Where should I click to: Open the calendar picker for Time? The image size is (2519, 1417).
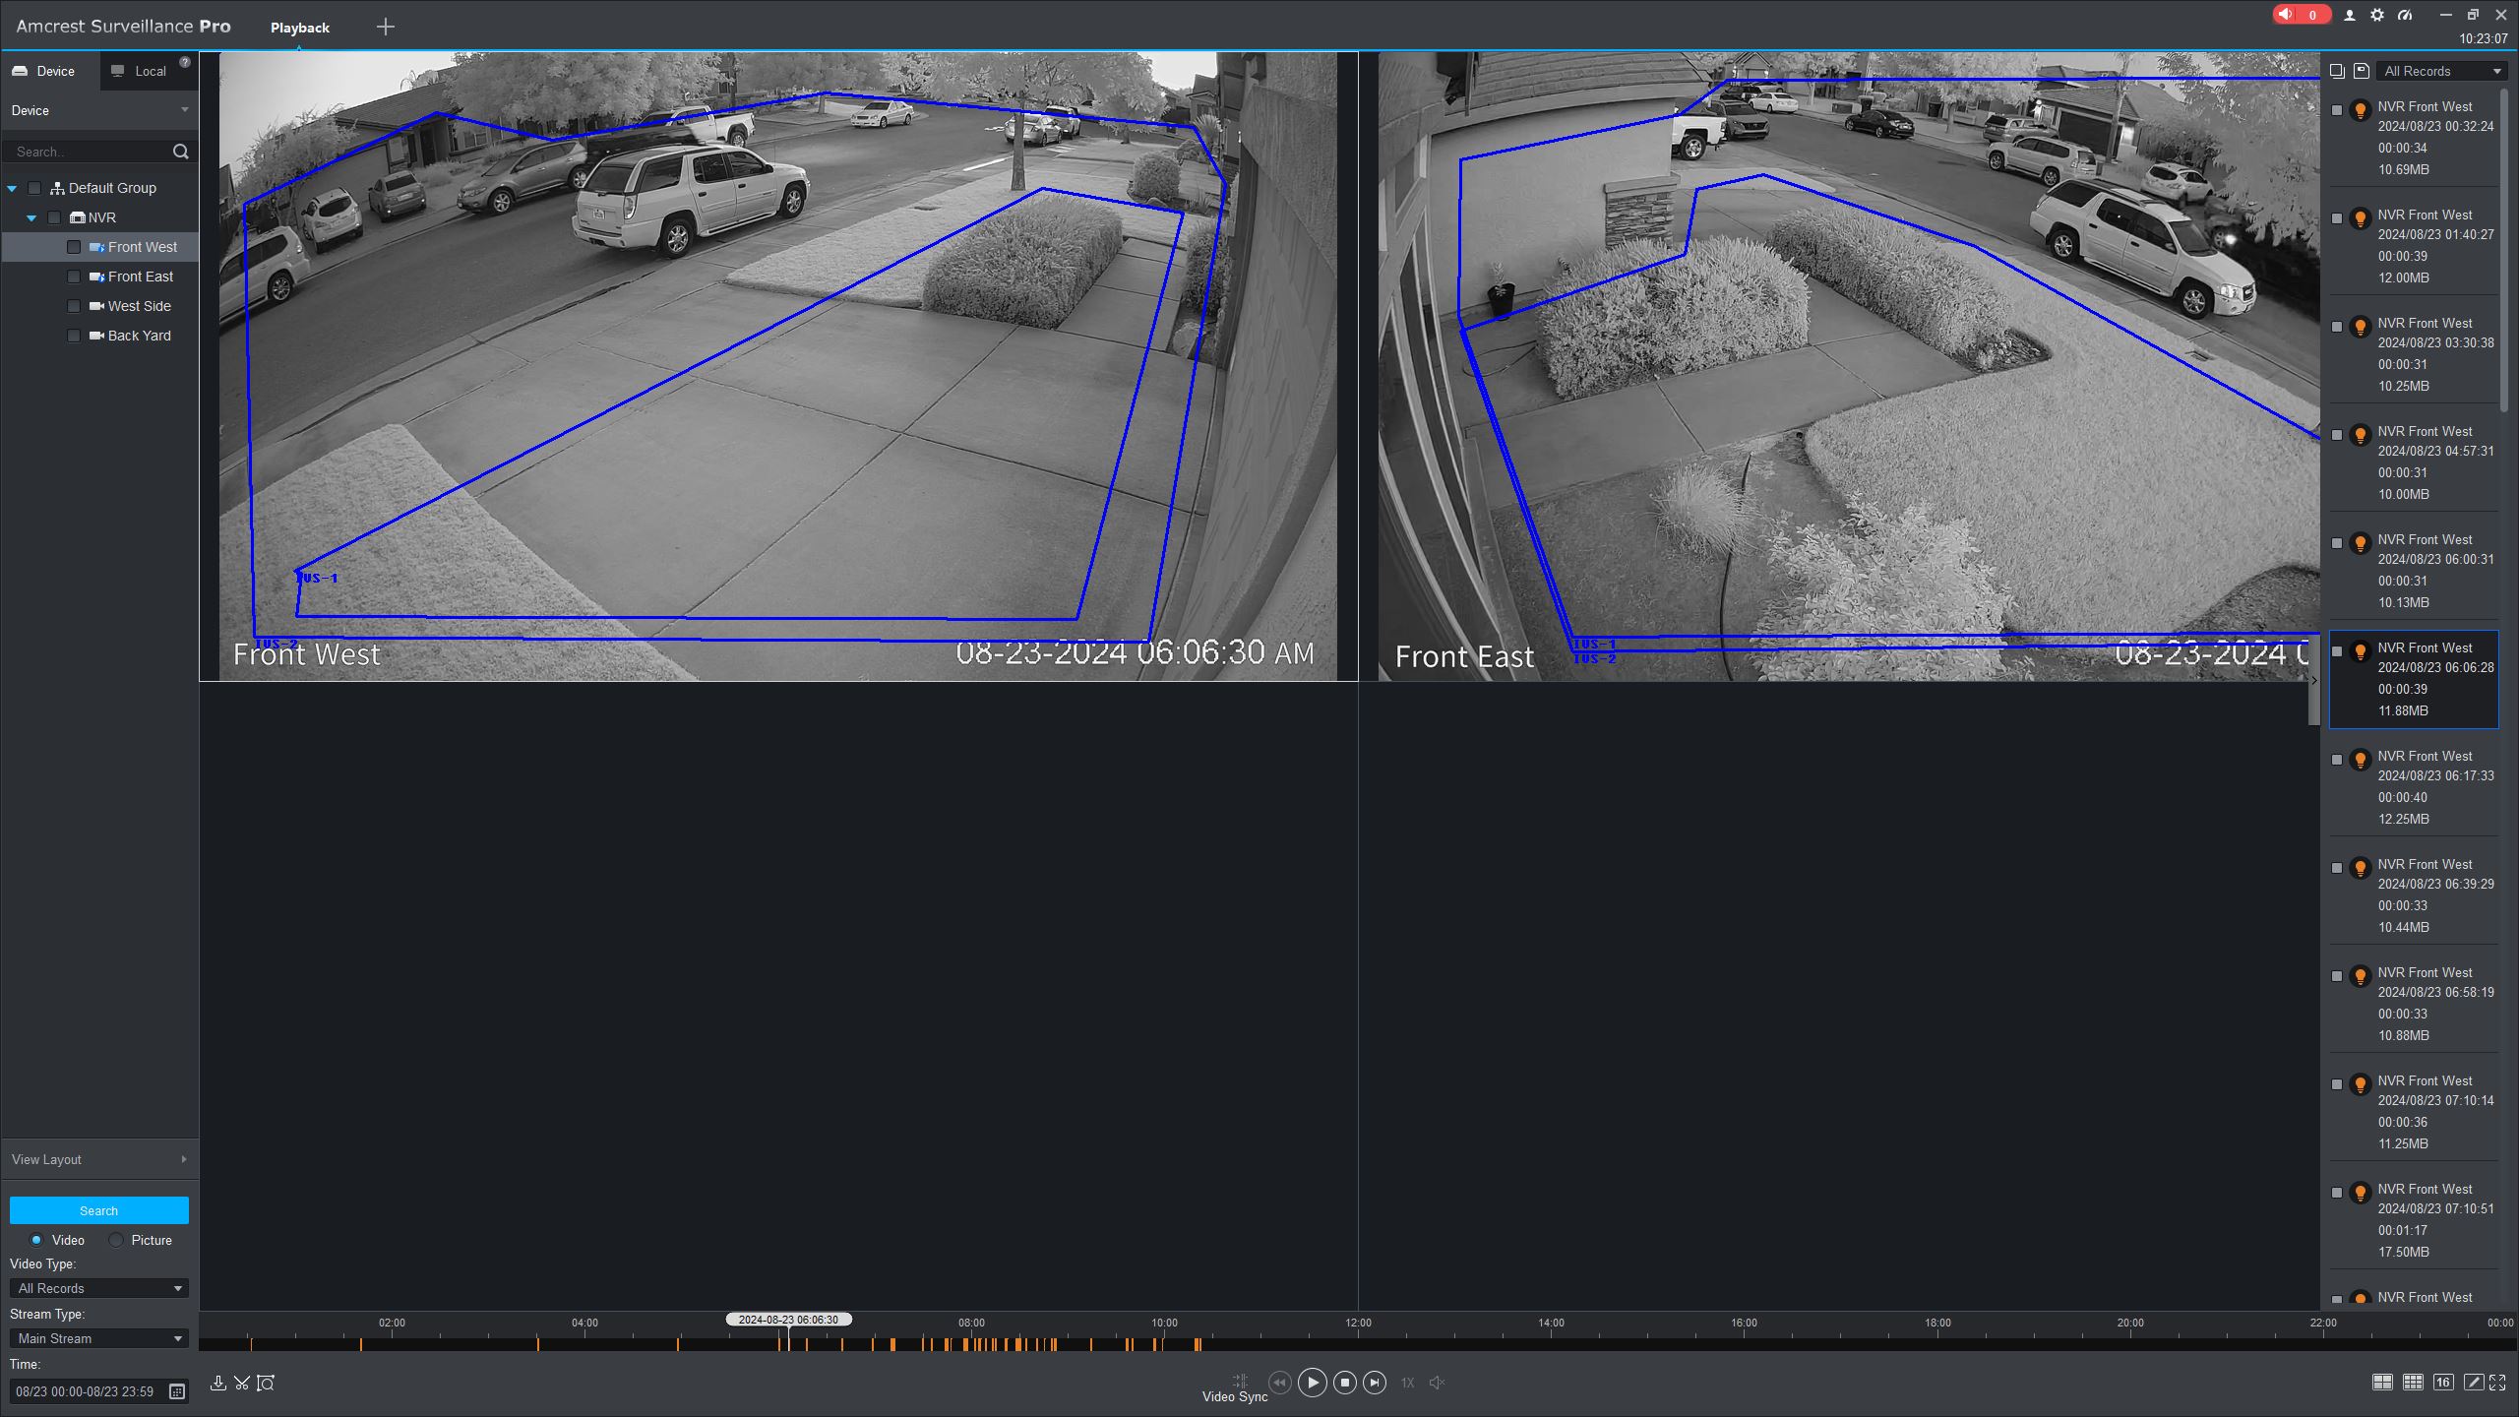tap(177, 1391)
